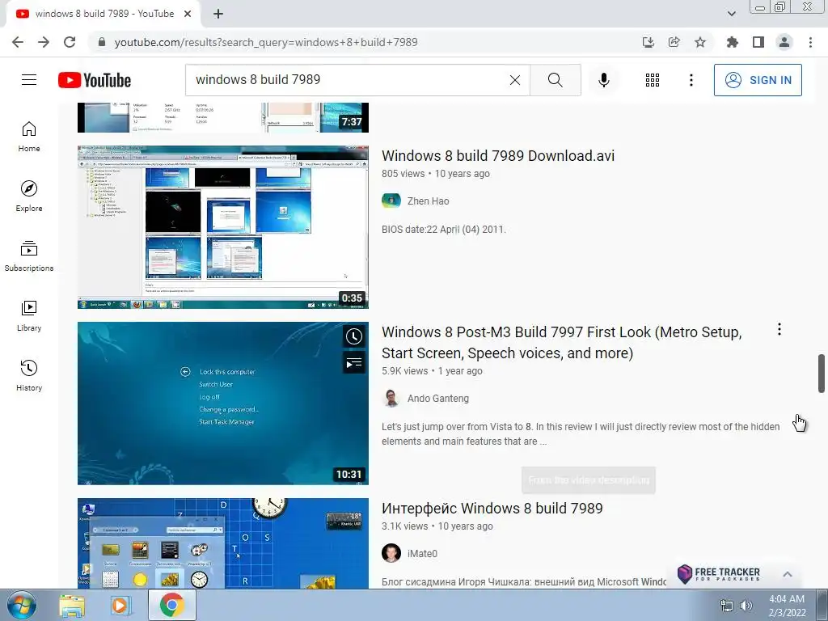Open the 7:37 video thumbnail

223,117
